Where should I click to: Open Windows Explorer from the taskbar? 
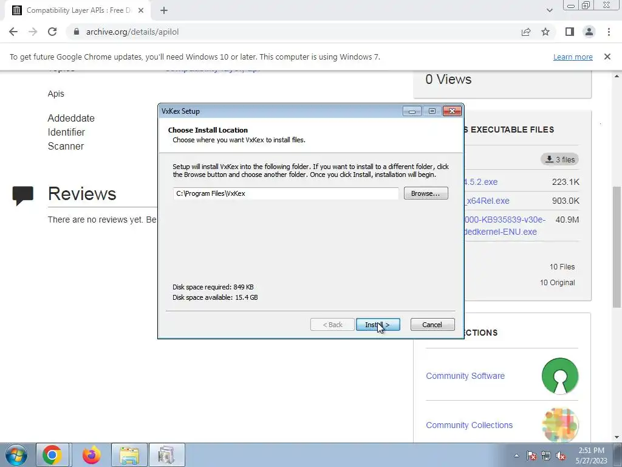point(129,455)
